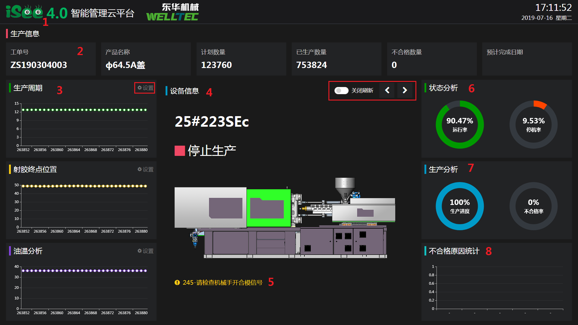Toggle the 关闭刷新 refresh switch
Image resolution: width=578 pixels, height=325 pixels.
point(341,91)
